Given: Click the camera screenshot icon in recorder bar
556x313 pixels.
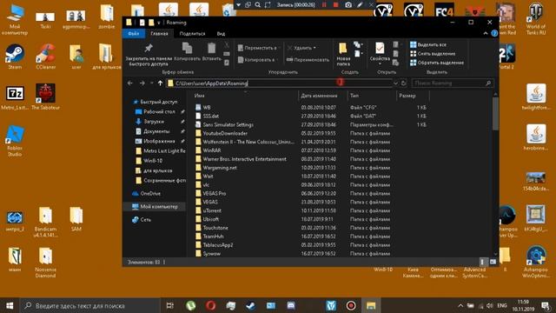Looking at the screenshot, I should (x=348, y=5).
